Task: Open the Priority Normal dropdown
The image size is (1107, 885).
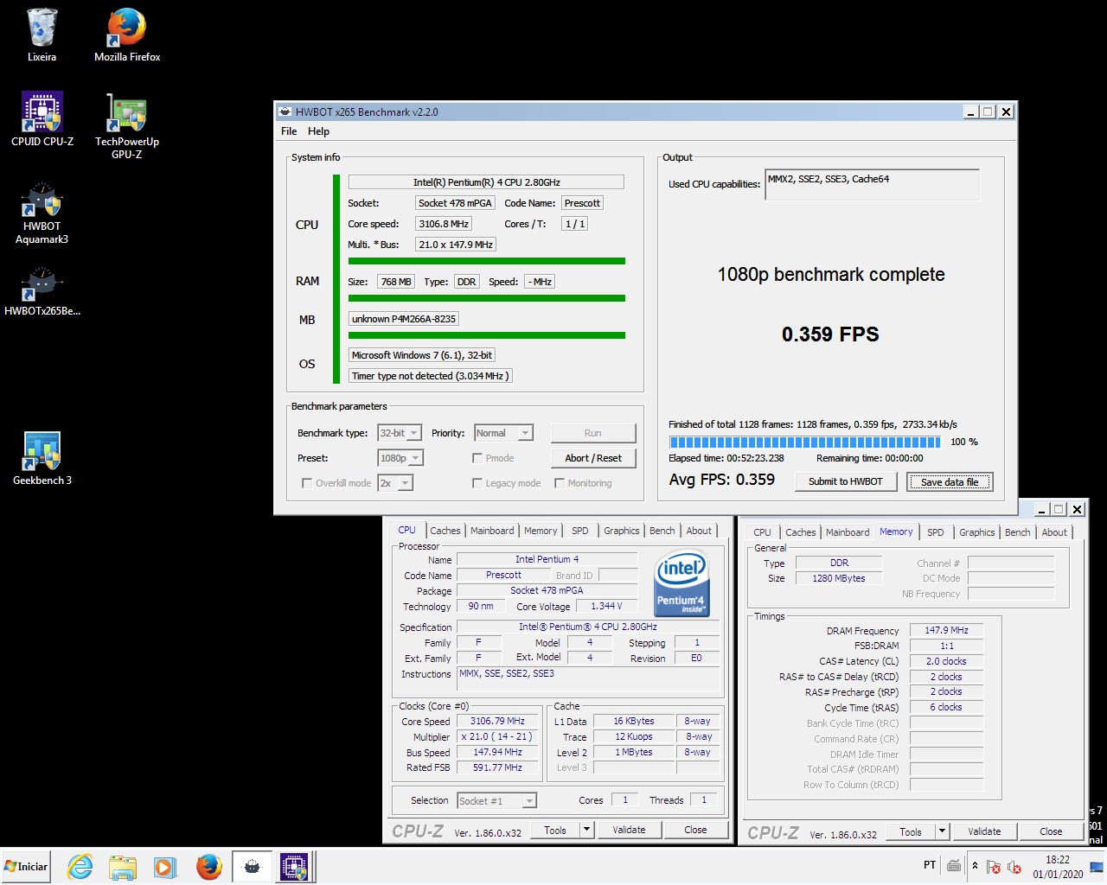Action: coord(503,433)
